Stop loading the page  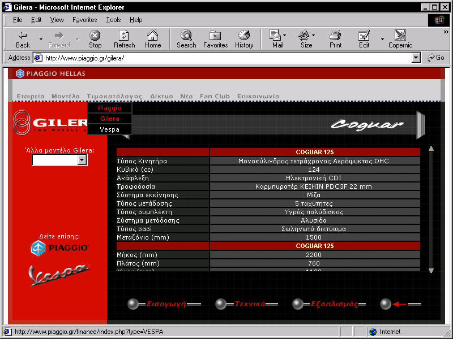pyautogui.click(x=95, y=39)
